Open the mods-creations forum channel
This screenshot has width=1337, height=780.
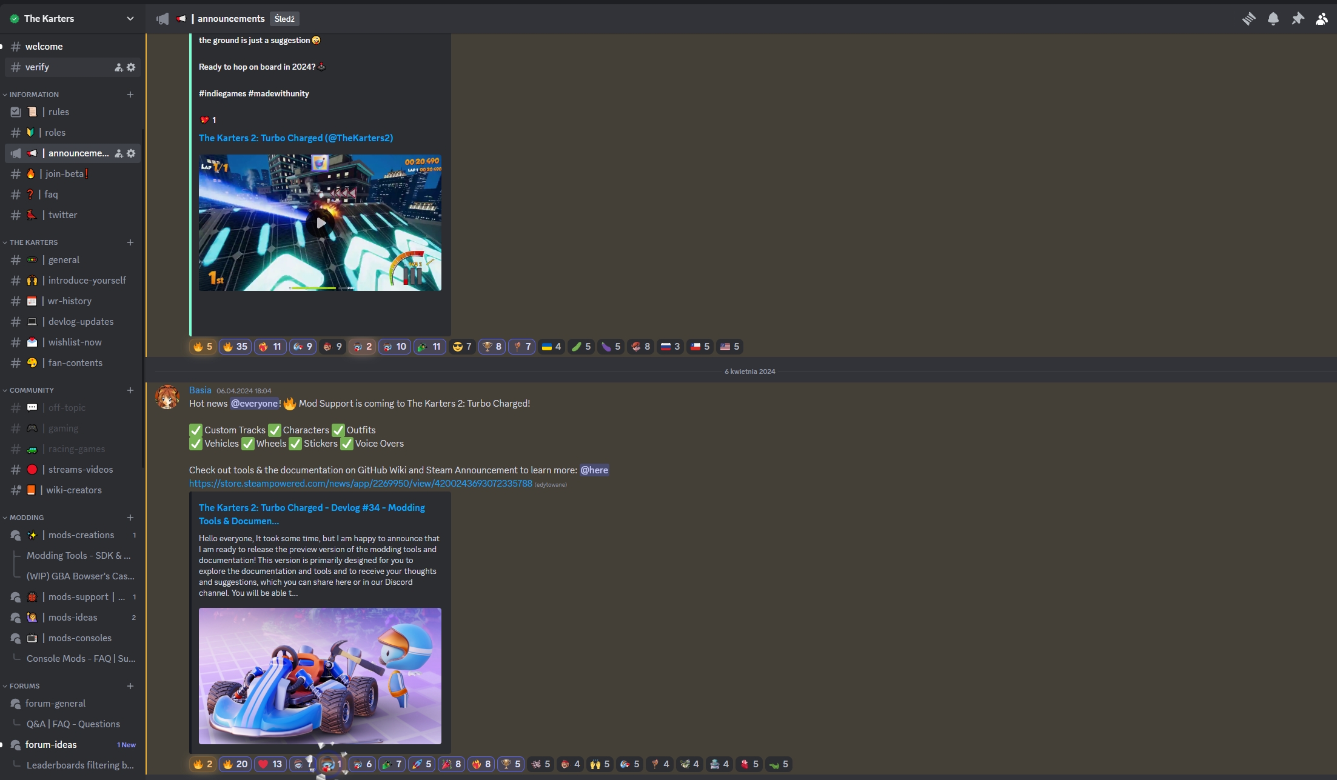[x=81, y=535]
